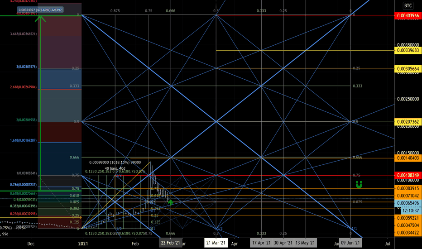Click the 2021 label on time axis
The height and width of the screenshot is (249, 422).
(83, 244)
